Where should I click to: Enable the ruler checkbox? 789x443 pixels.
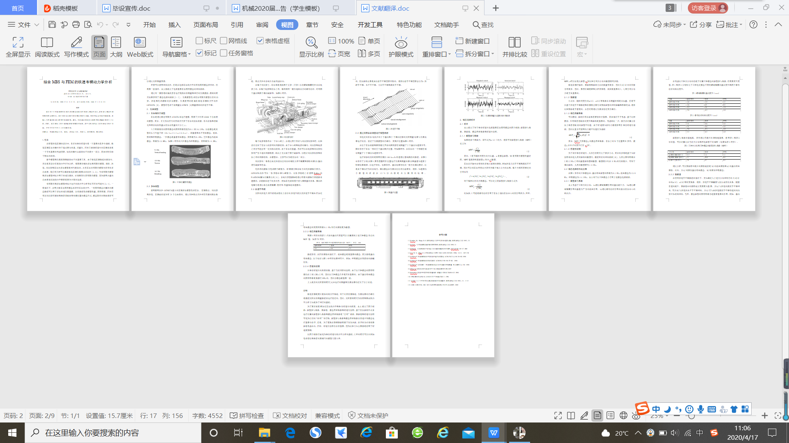pos(199,41)
